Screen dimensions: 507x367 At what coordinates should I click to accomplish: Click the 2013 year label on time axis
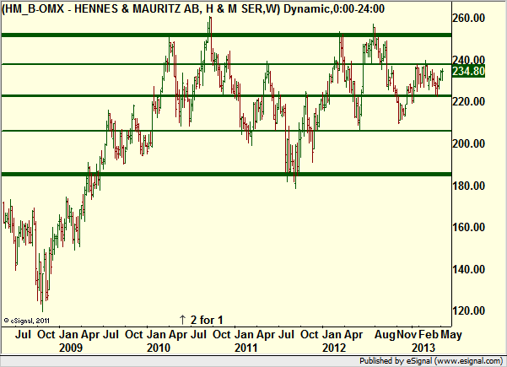click(423, 348)
